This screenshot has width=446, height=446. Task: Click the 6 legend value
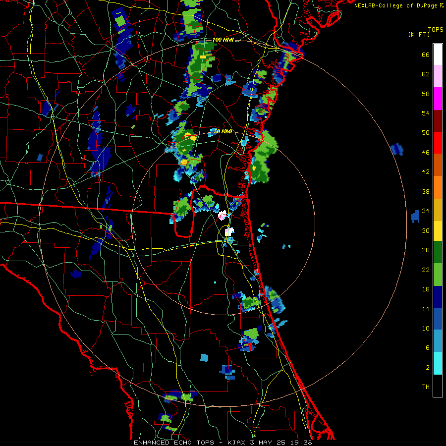pyautogui.click(x=428, y=348)
